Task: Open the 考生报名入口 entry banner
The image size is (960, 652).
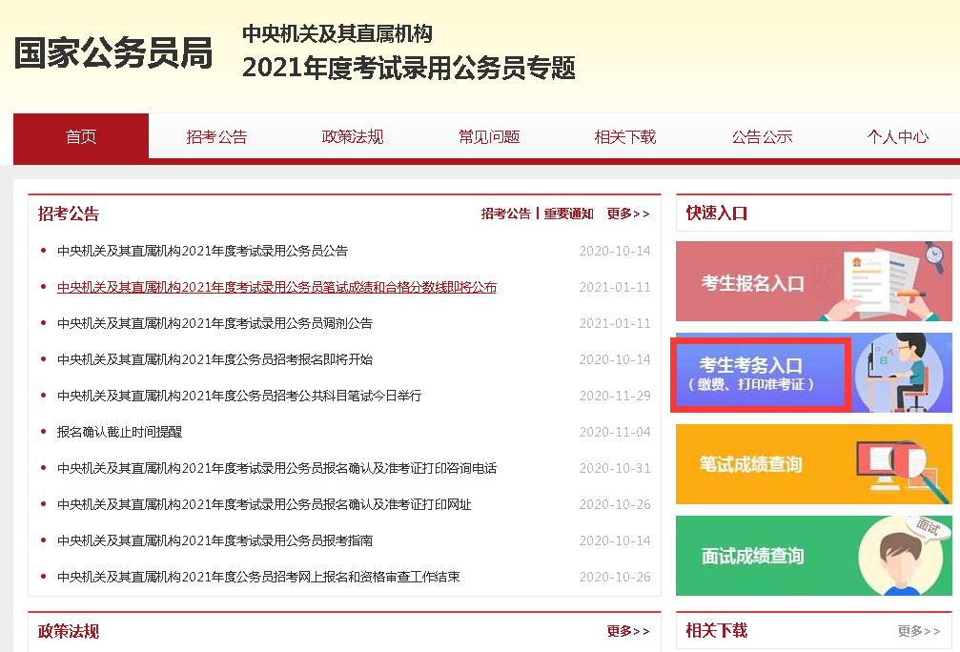Action: [x=763, y=280]
